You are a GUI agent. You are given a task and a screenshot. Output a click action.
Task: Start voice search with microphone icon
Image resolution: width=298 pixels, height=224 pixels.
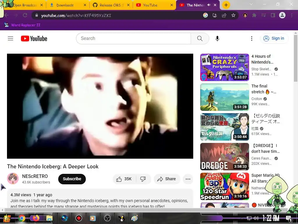[x=217, y=38]
